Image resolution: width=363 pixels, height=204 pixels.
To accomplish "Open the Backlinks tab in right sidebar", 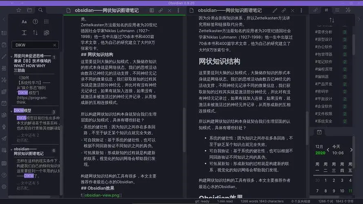I will coord(315,10).
